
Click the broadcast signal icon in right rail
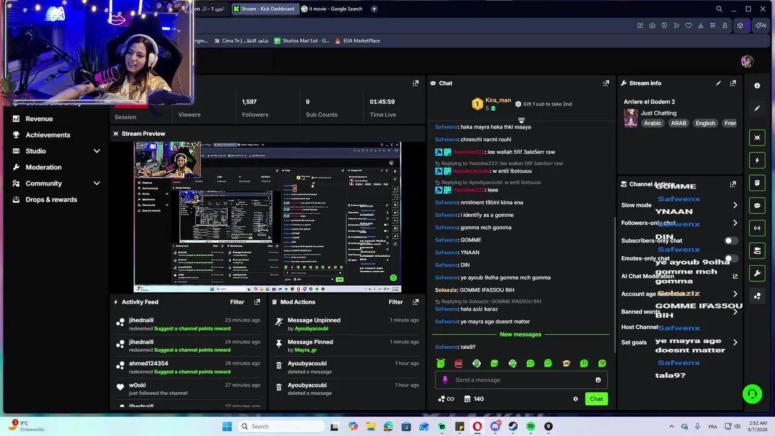tap(757, 228)
